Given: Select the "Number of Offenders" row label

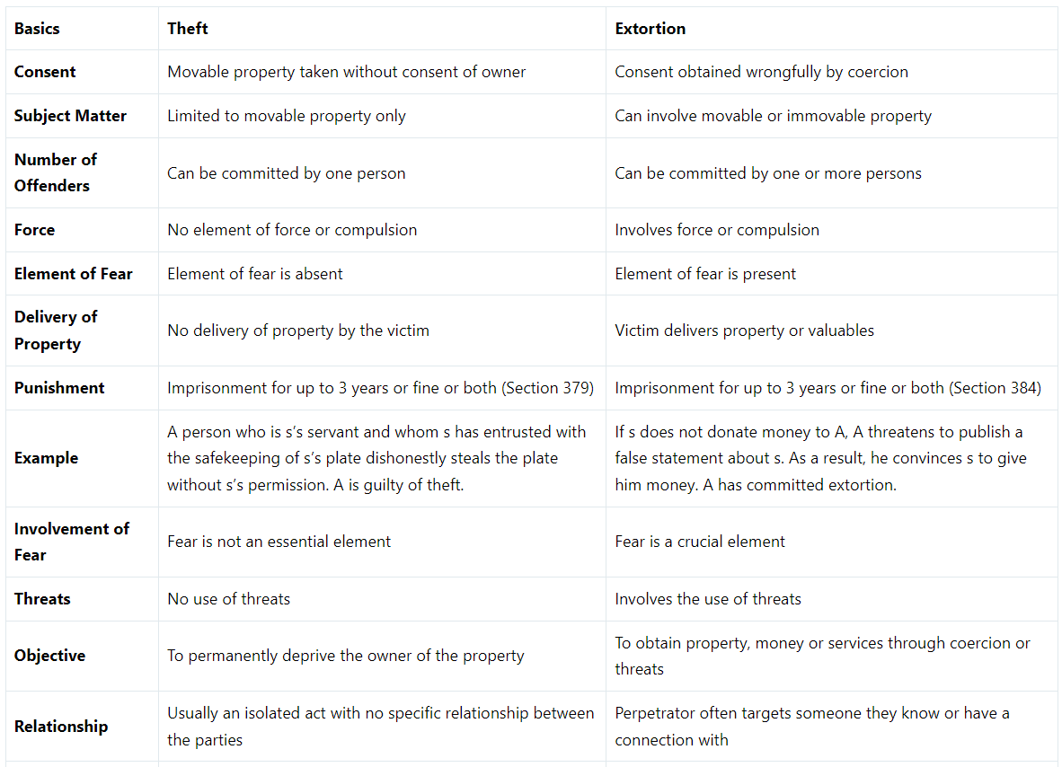Looking at the screenshot, I should click(56, 172).
